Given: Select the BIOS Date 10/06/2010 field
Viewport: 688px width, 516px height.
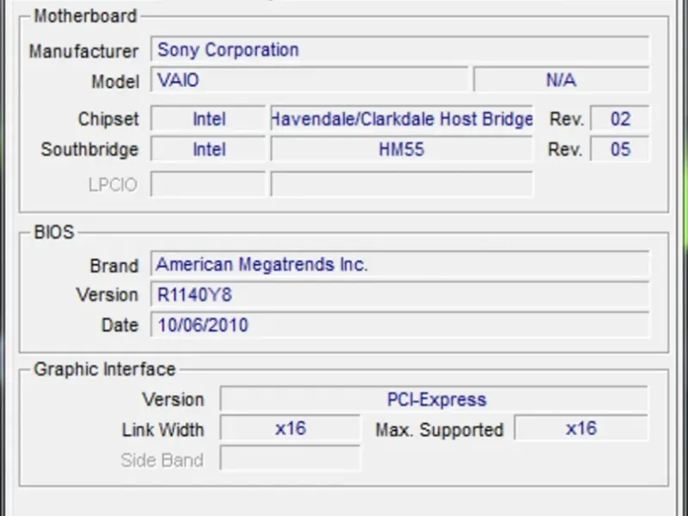Looking at the screenshot, I should coord(400,325).
